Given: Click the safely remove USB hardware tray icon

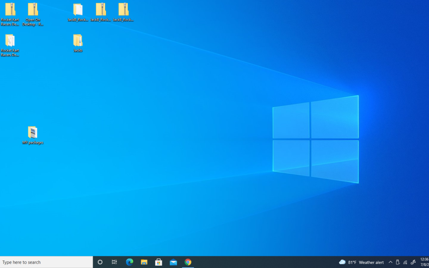Looking at the screenshot, I should (x=398, y=262).
